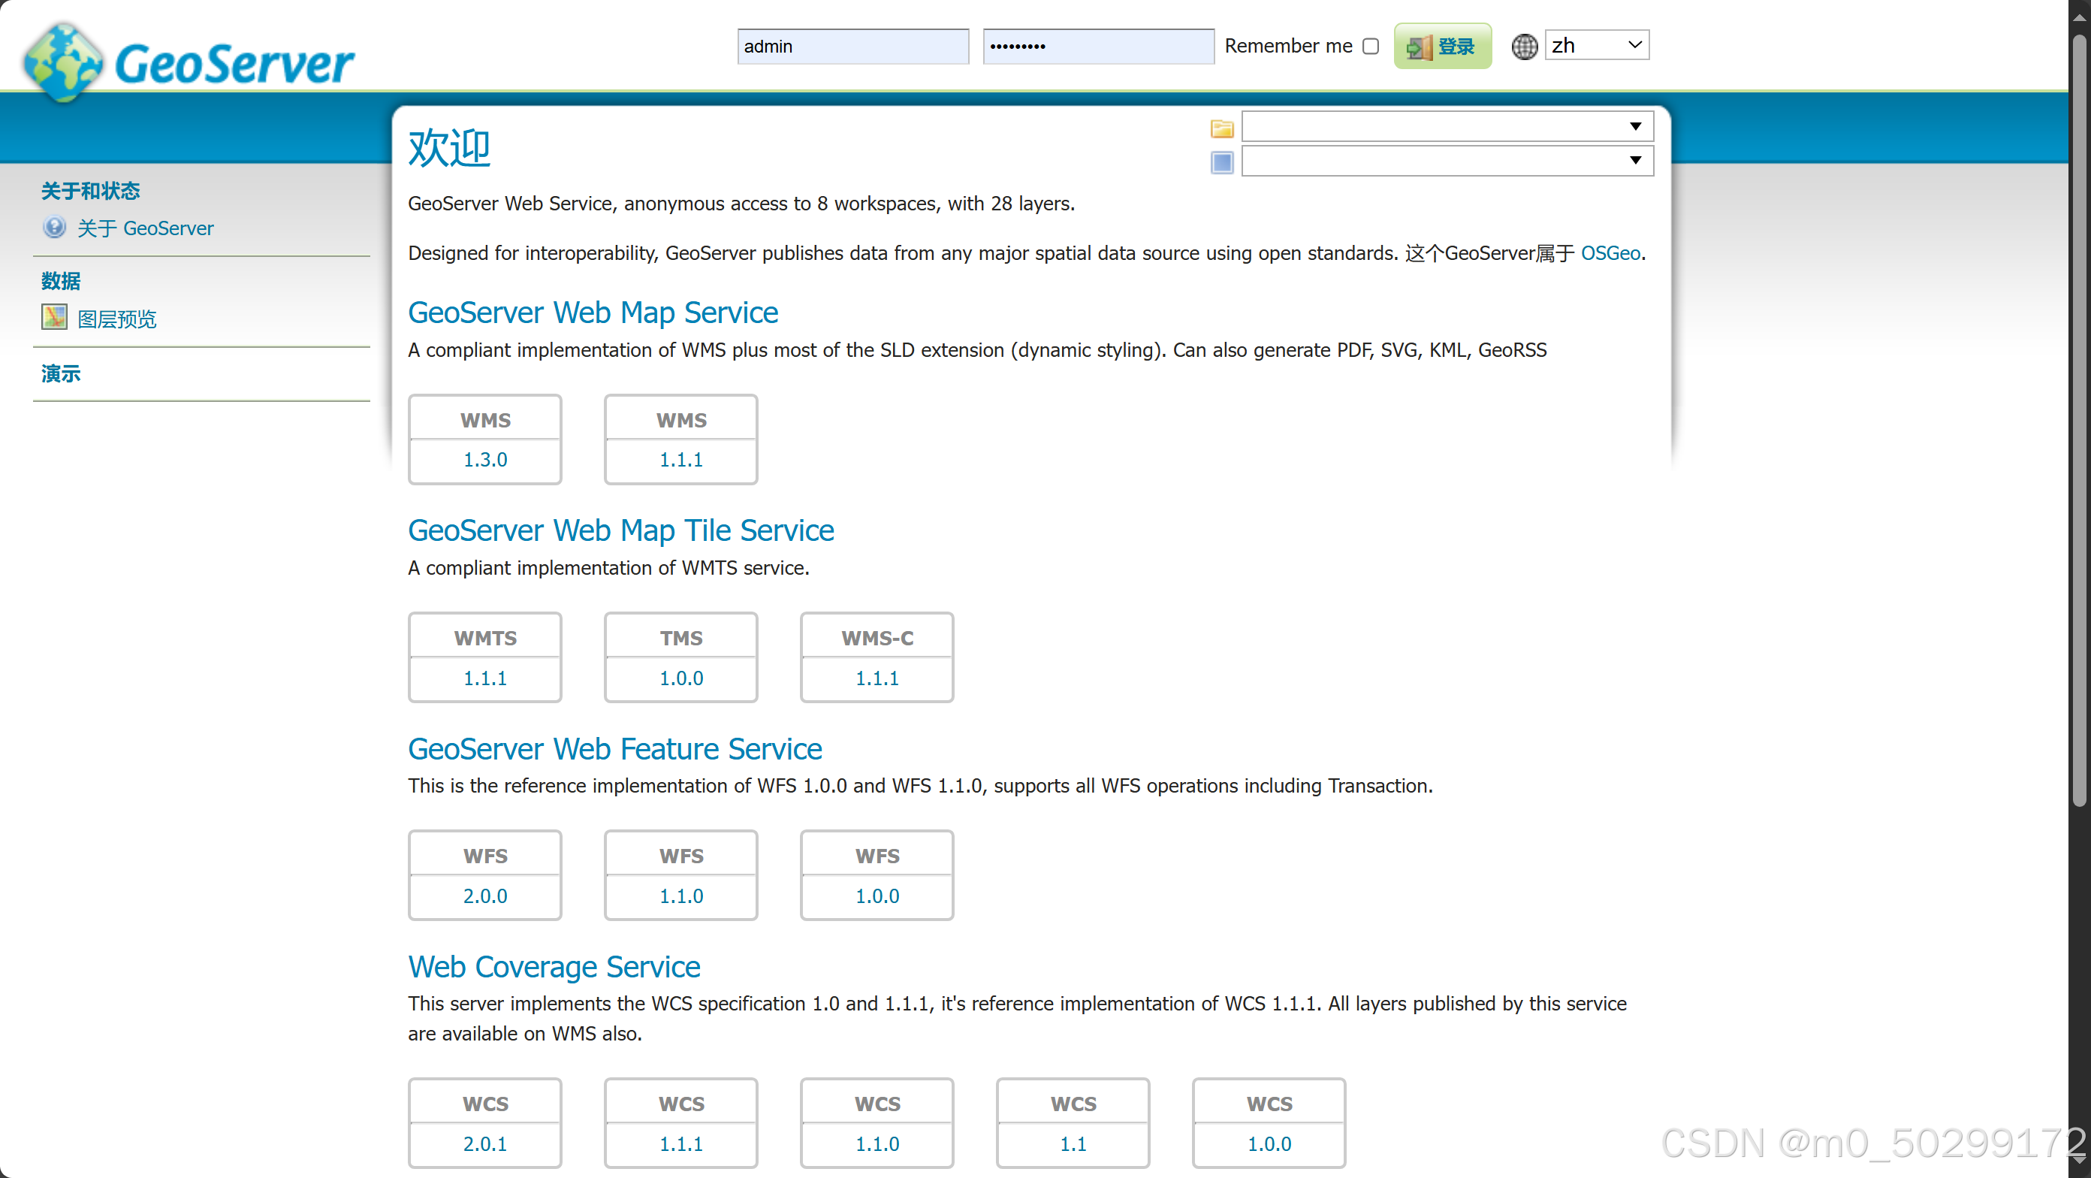
Task: Open WFS version 2.0.0 capabilities
Action: pos(484,896)
